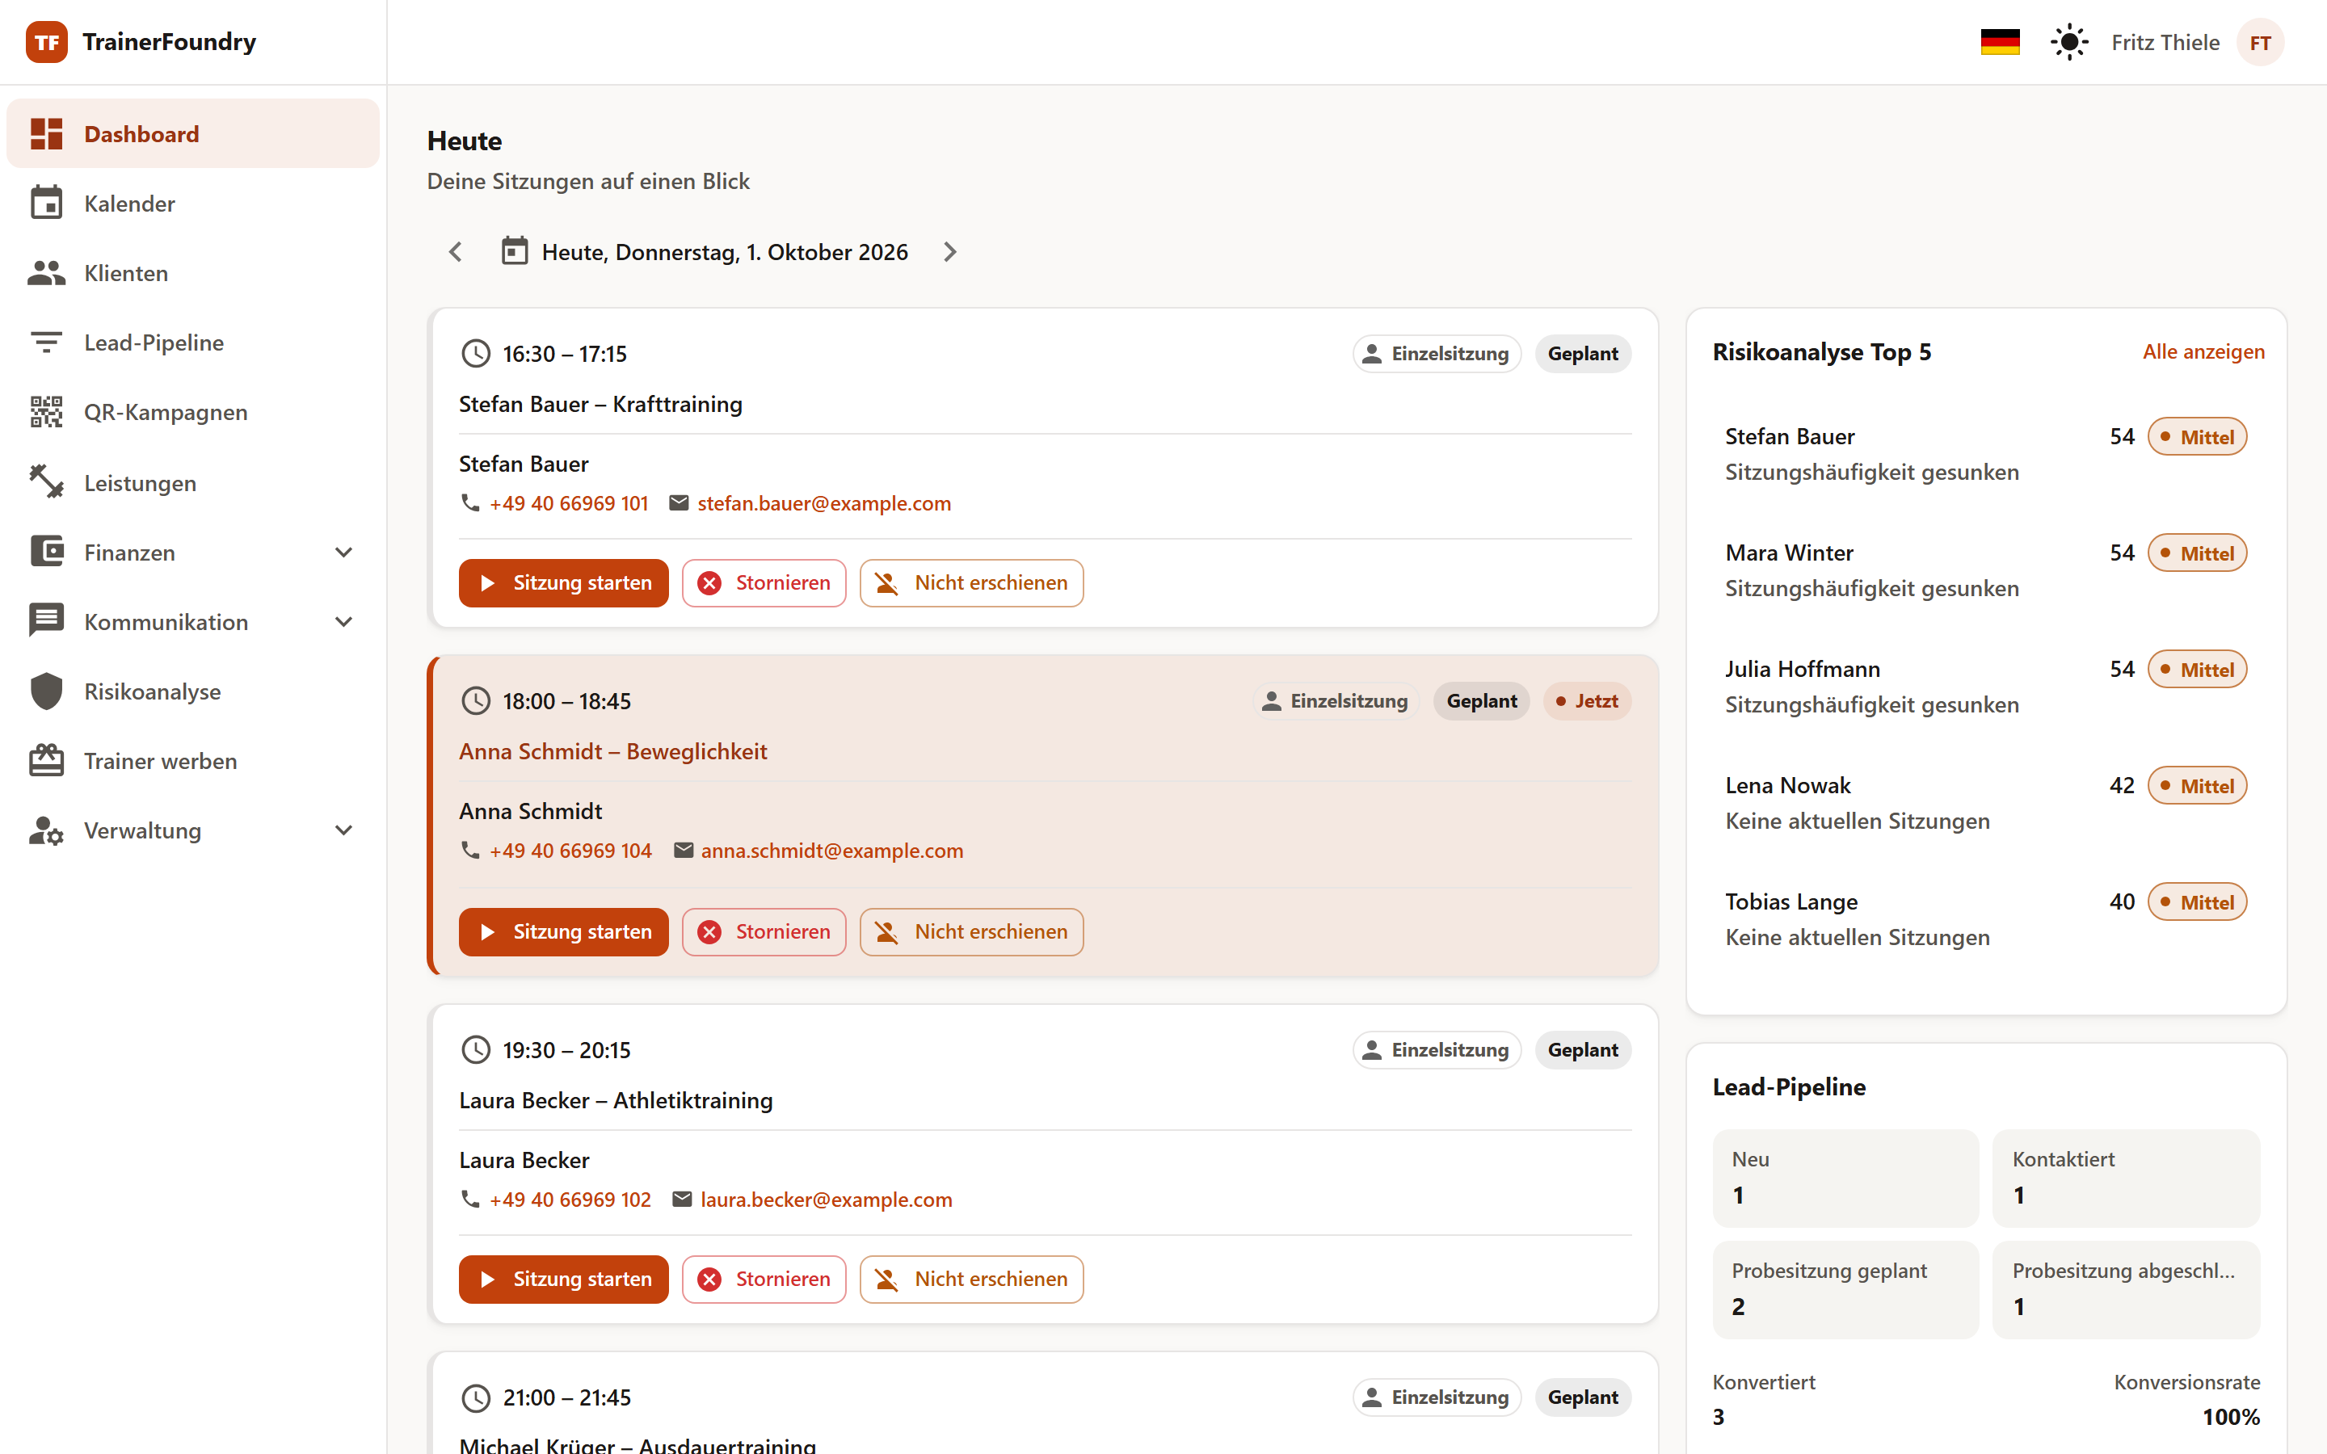Viewport: 2327px width, 1454px height.
Task: Start Laura Becker's 19:30 session
Action: (x=563, y=1279)
